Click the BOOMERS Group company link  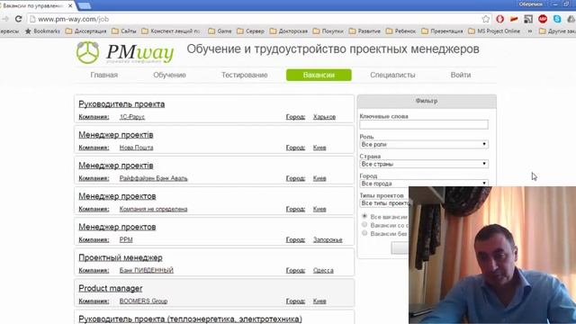(x=143, y=301)
